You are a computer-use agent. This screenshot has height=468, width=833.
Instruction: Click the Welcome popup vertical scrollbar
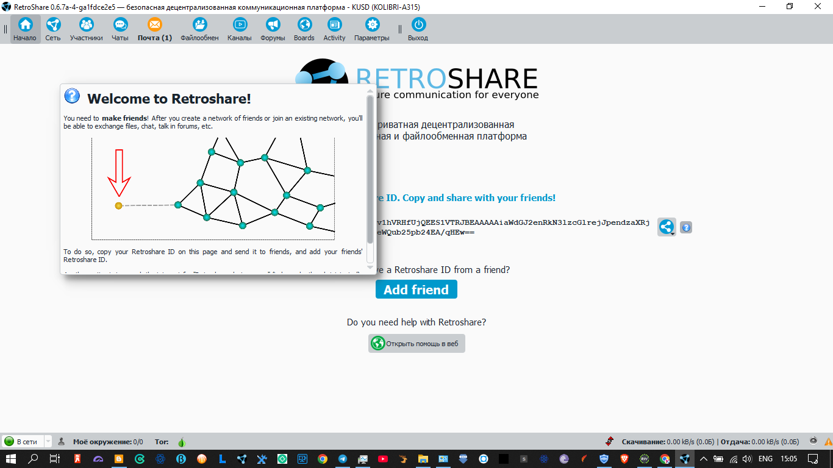370,170
